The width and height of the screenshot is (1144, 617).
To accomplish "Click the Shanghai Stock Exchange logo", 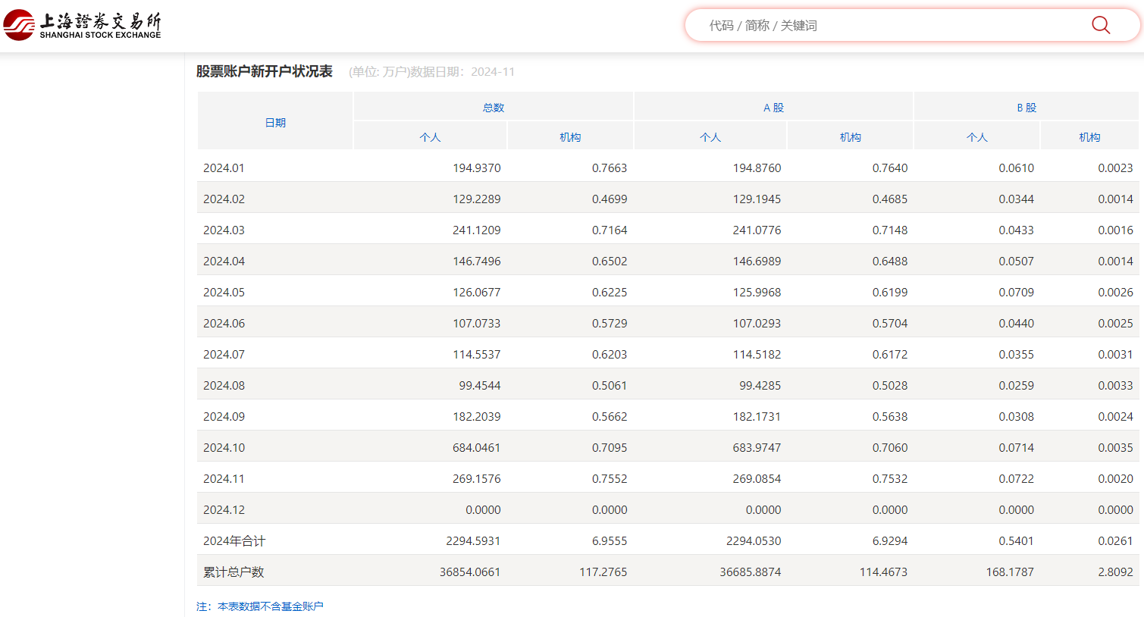I will (82, 25).
